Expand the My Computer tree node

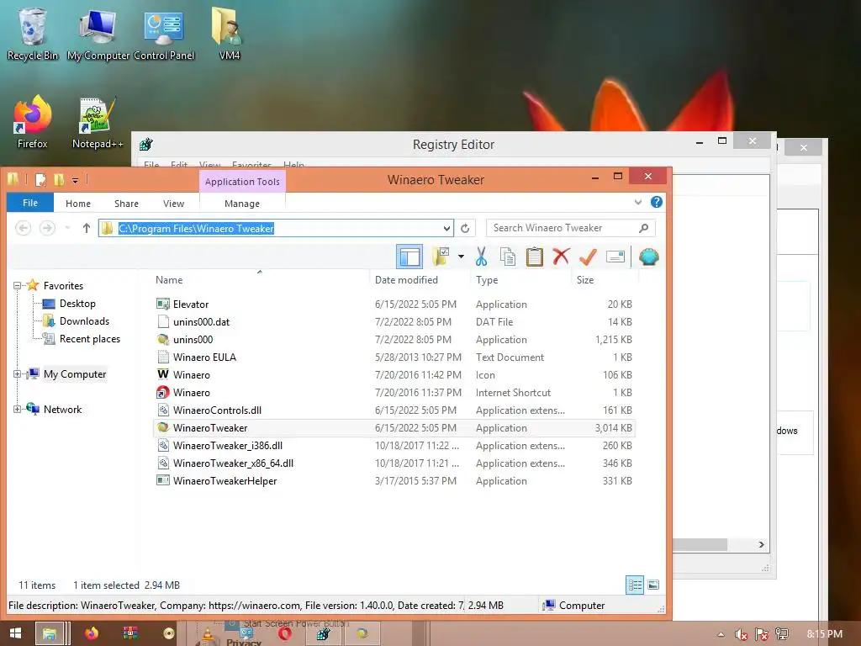click(17, 374)
